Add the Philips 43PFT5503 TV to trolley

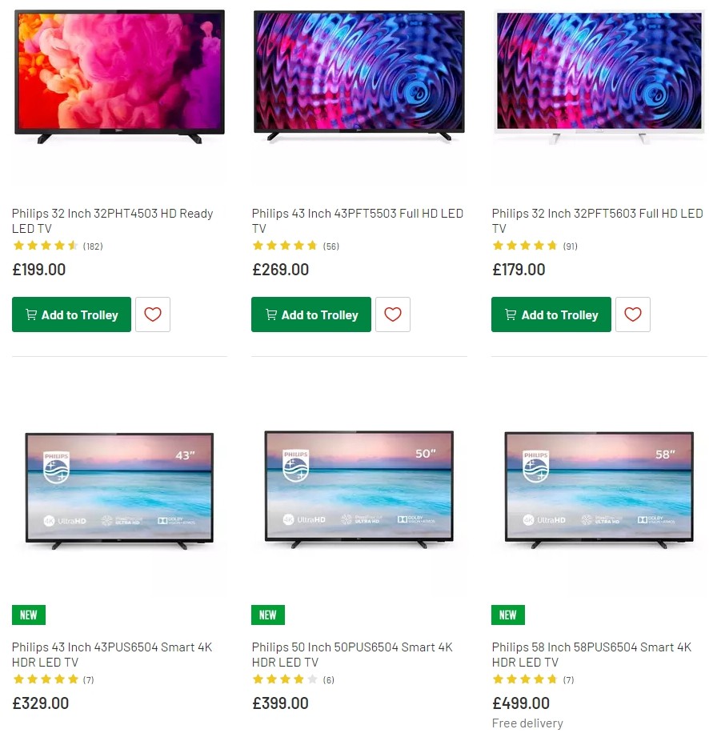click(311, 314)
